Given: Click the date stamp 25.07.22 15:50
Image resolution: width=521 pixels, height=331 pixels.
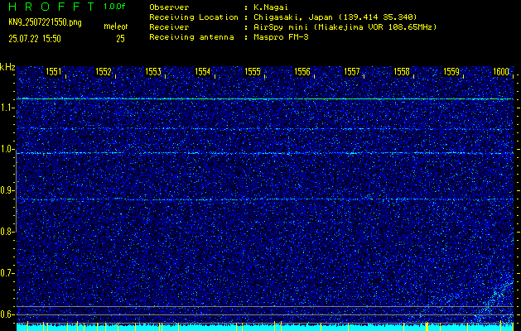Looking at the screenshot, I should coord(35,39).
